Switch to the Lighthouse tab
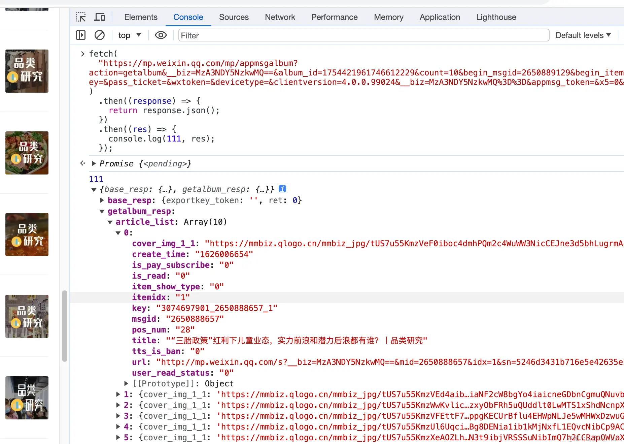This screenshot has height=444, width=624. click(x=496, y=17)
